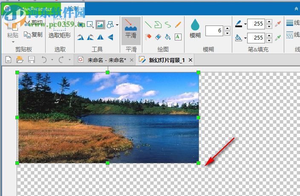The height and width of the screenshot is (196, 300).
Task: Click the redo arrow
Action: [x=61, y=60]
